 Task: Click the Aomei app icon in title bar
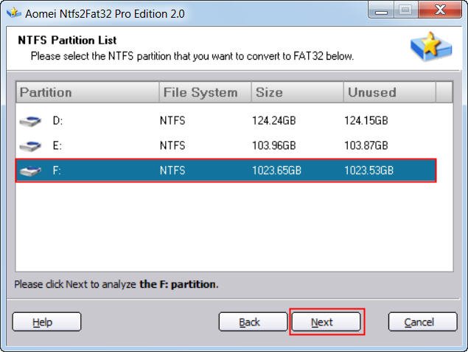click(10, 12)
